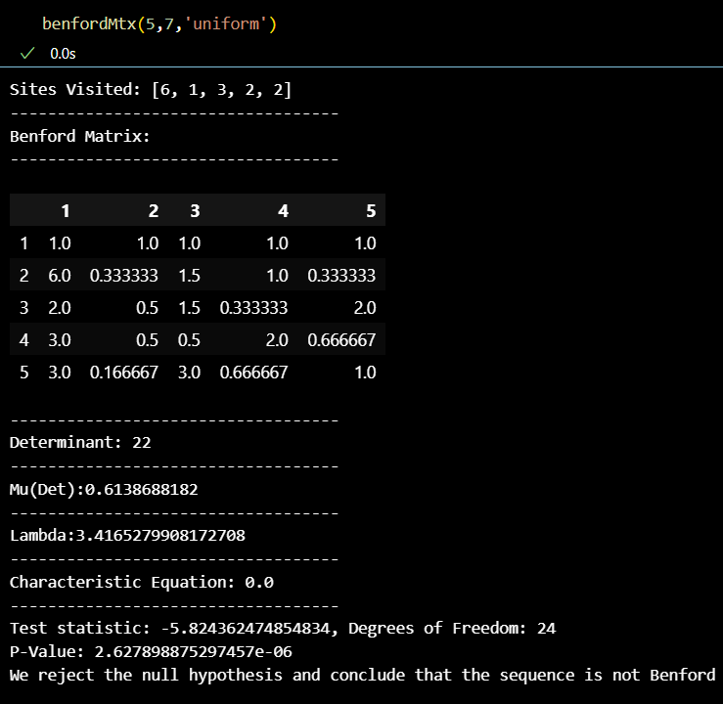Click column header 4 of the matrix table

[283, 210]
